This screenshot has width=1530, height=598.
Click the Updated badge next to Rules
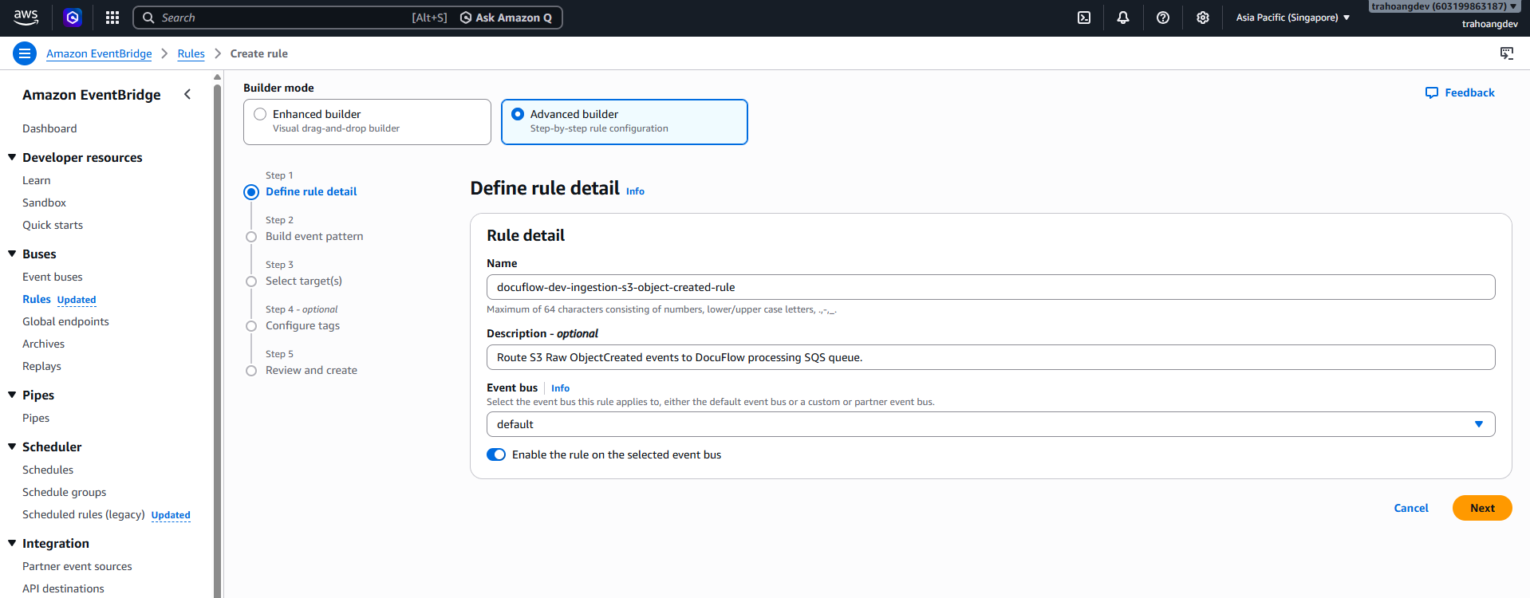click(x=77, y=300)
